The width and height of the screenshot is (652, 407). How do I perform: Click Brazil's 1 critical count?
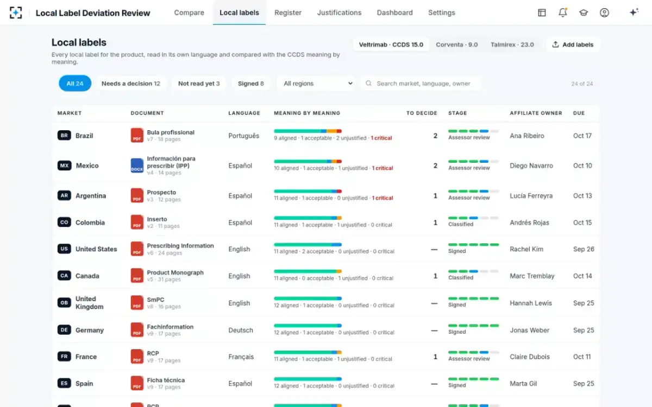click(x=381, y=138)
